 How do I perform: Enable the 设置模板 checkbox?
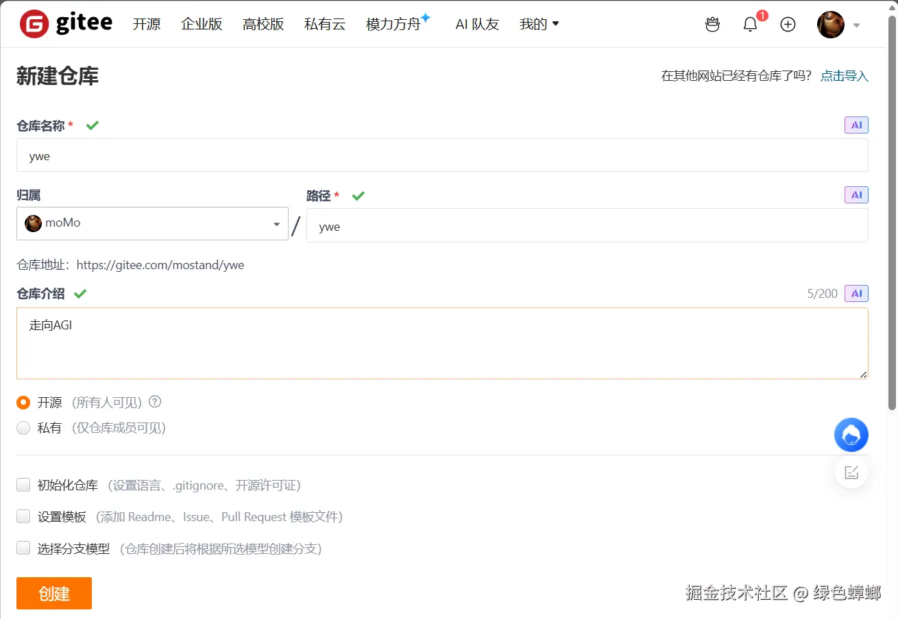[x=23, y=516]
